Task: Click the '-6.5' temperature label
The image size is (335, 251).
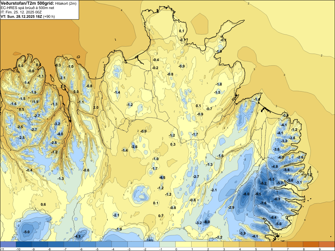Action: pyautogui.click(x=272, y=179)
